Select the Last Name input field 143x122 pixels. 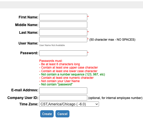[x=63, y=32]
